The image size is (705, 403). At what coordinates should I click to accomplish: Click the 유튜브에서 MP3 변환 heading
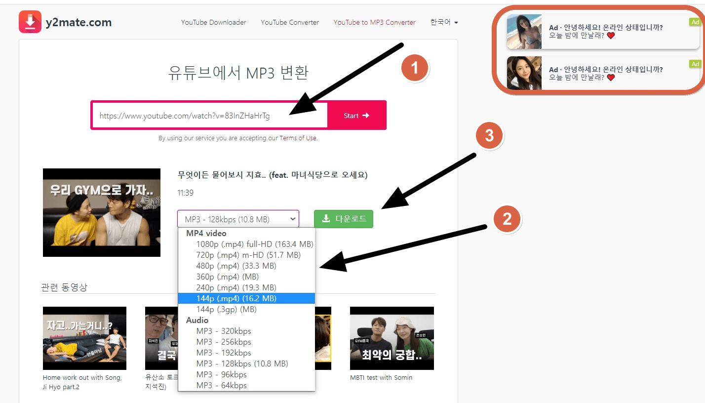click(x=238, y=73)
